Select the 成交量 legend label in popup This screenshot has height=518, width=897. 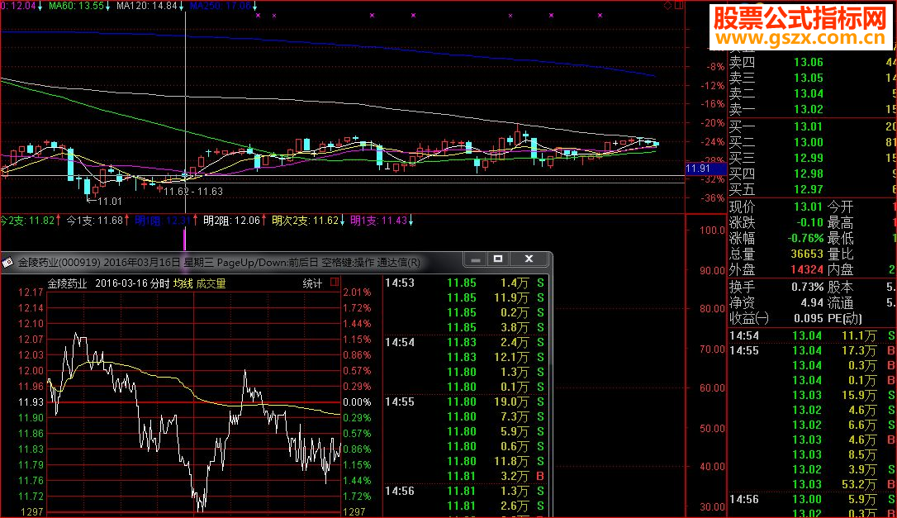point(211,283)
